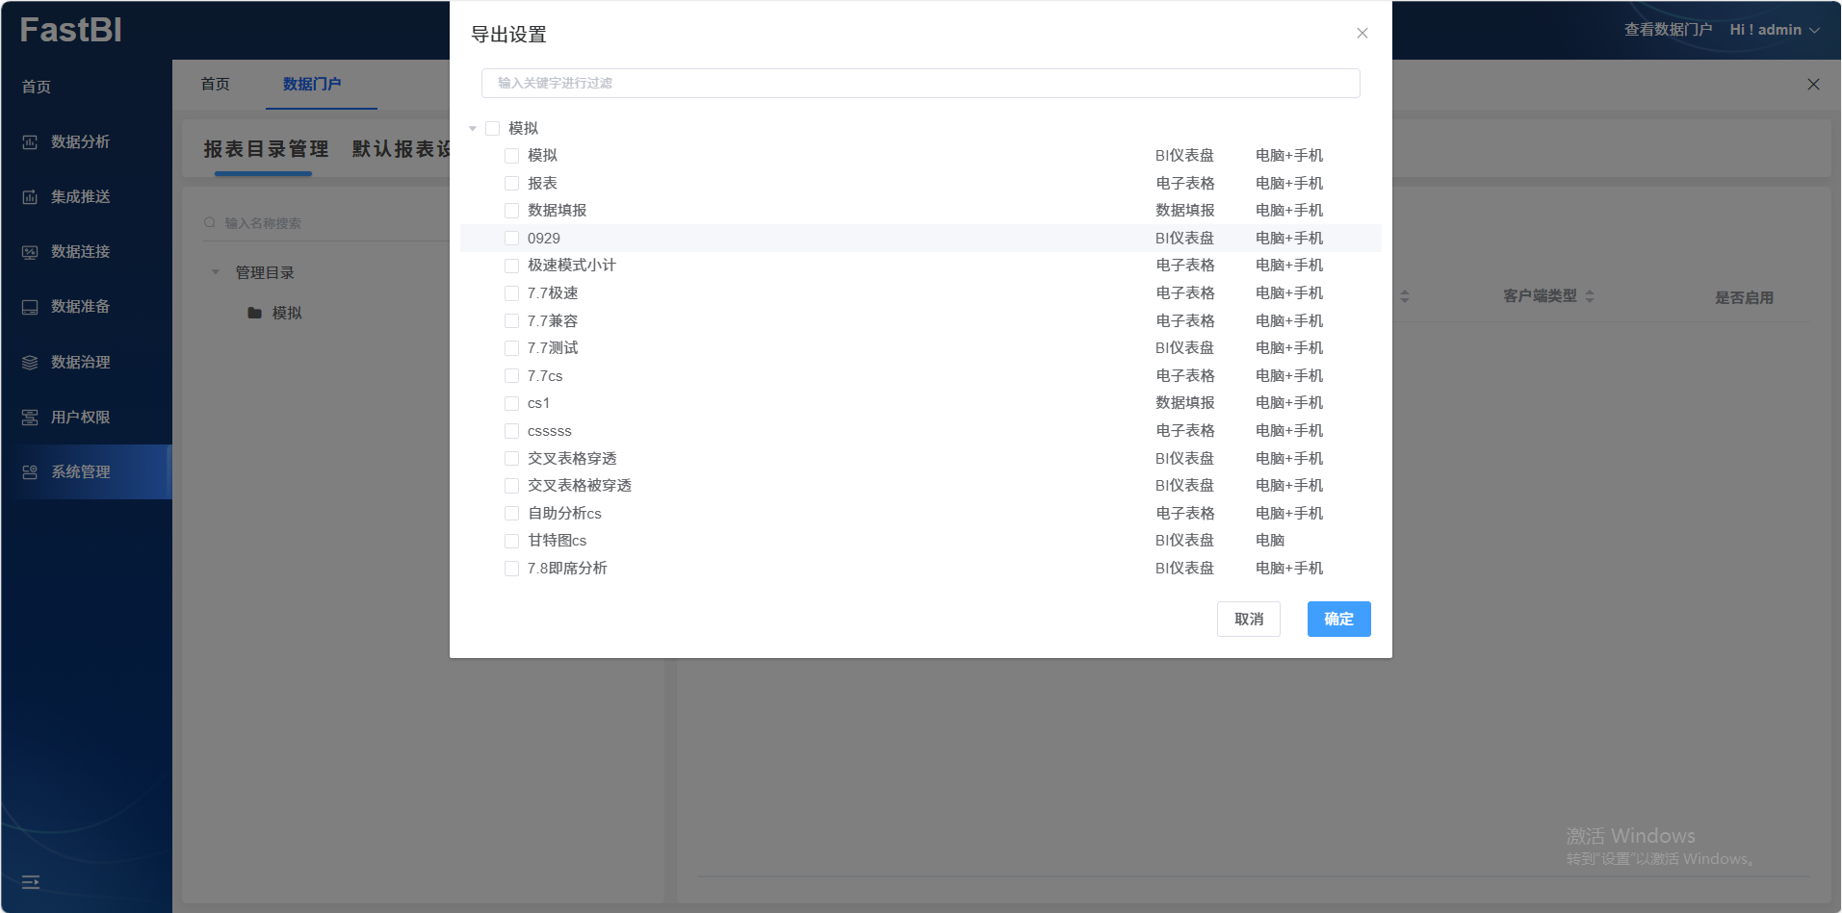Image resolution: width=1842 pixels, height=913 pixels.
Task: Switch to the 首页 tab
Action: [x=215, y=85]
